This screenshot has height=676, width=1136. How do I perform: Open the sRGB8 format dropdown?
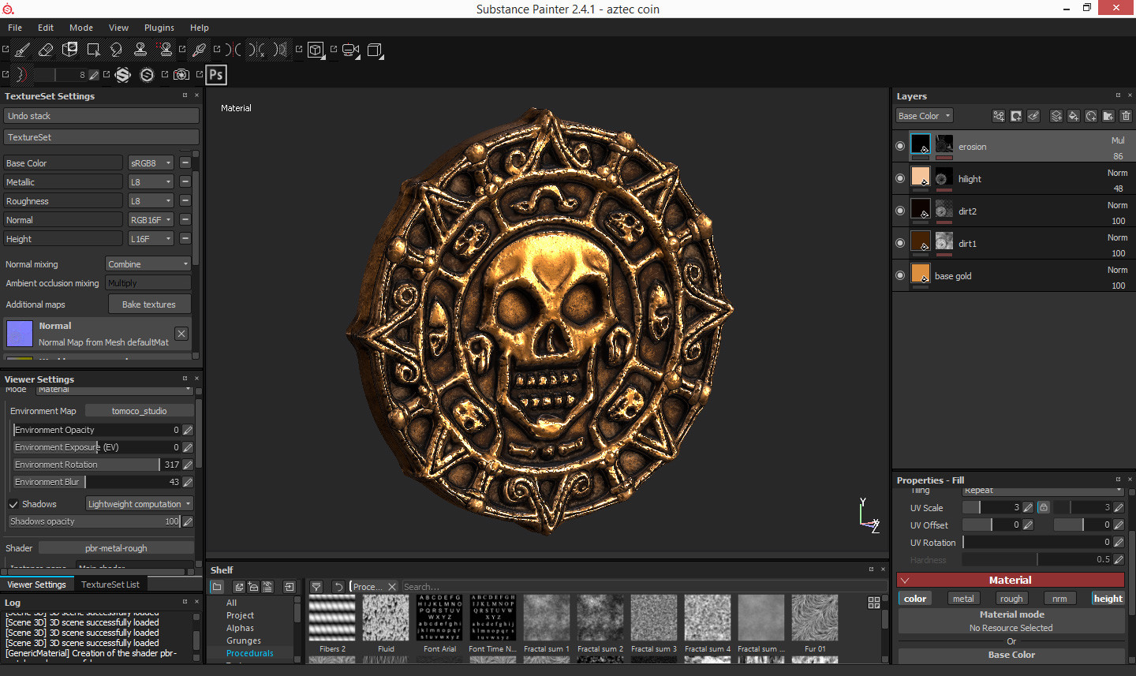(x=151, y=163)
